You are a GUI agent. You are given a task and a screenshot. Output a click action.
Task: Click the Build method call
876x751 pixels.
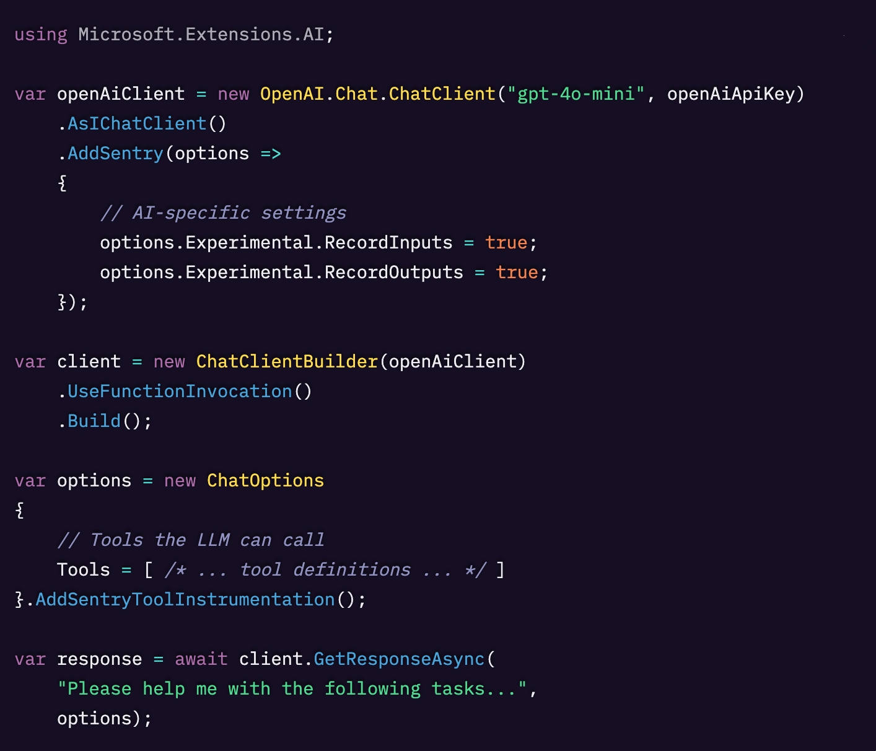pyautogui.click(x=94, y=421)
